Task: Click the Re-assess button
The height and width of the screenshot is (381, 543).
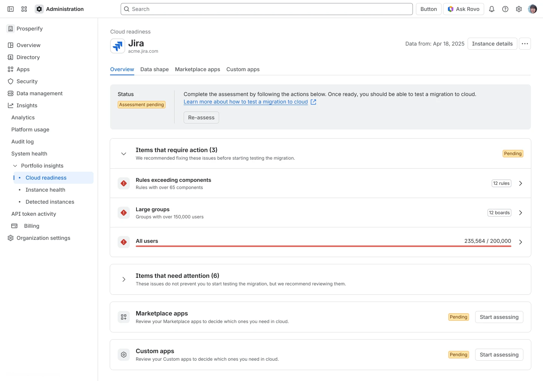Action: pos(201,117)
